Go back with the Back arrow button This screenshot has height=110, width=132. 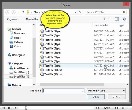pos(8,12)
